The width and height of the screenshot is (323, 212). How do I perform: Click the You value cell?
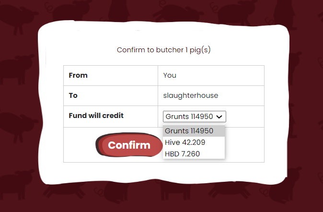211,75
